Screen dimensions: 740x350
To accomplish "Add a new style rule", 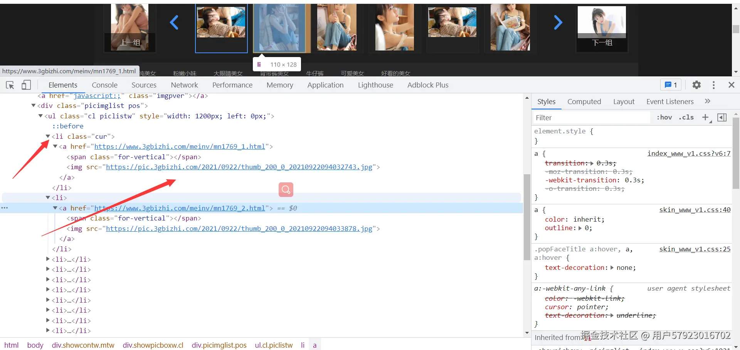I will (706, 118).
